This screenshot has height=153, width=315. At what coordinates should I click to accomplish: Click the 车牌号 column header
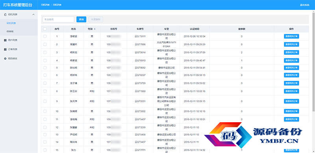coord(140,29)
